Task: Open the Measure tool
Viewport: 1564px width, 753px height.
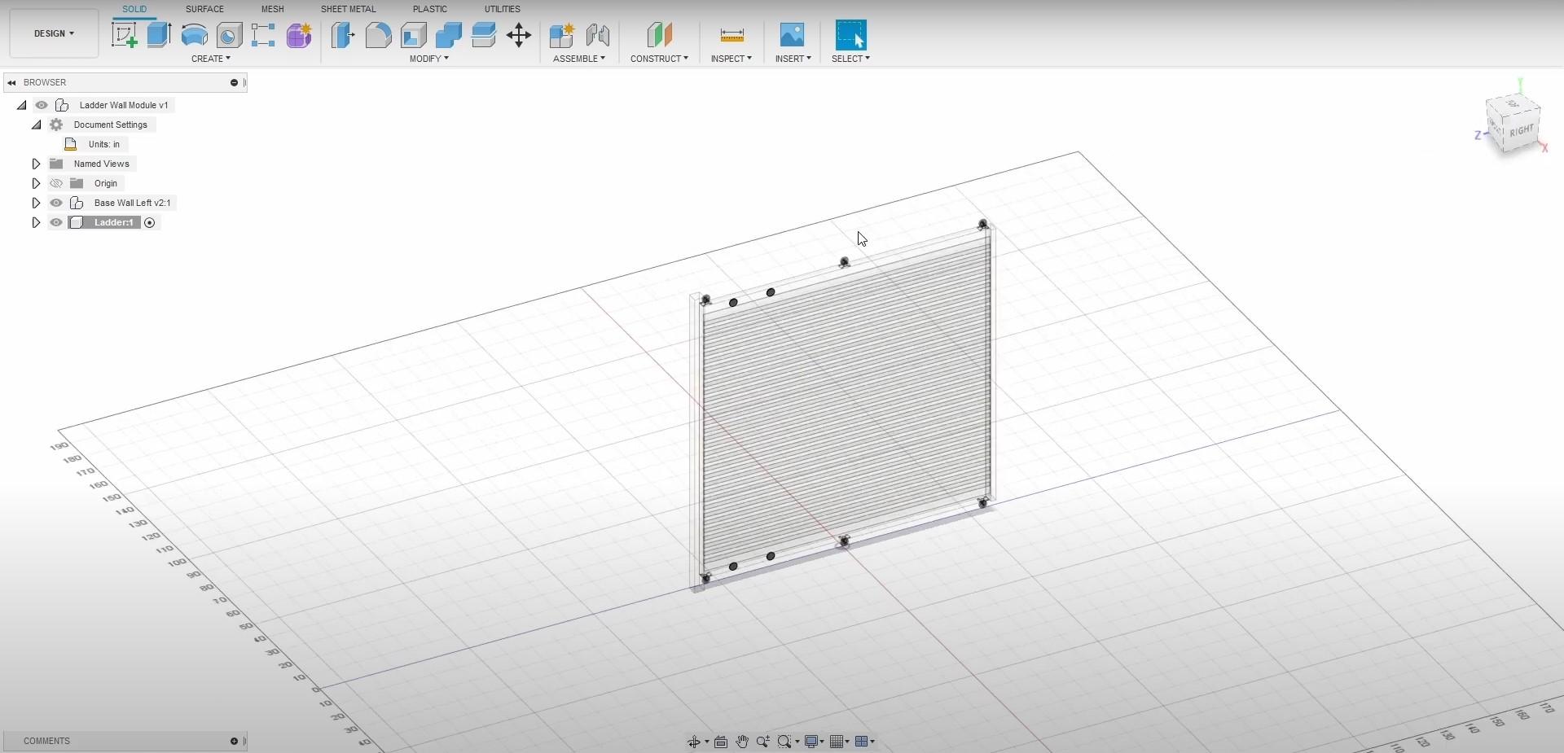Action: tap(731, 35)
